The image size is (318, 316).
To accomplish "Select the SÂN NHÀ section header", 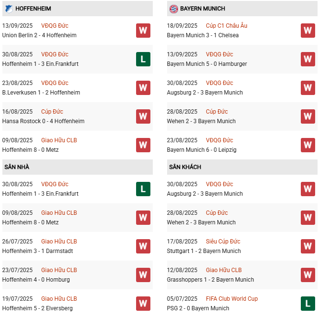I will point(17,167).
